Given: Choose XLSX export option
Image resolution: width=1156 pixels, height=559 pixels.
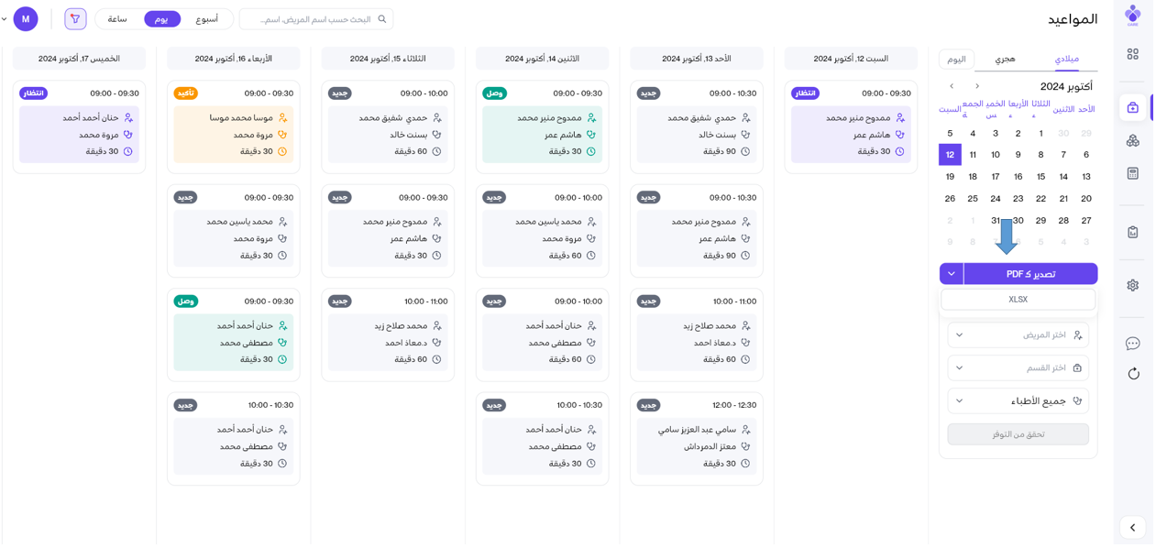Looking at the screenshot, I should (x=1018, y=300).
